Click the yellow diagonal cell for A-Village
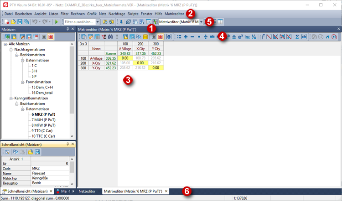 tap(124, 58)
